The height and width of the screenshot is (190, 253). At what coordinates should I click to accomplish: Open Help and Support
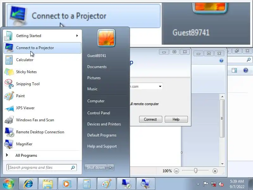coord(102,146)
